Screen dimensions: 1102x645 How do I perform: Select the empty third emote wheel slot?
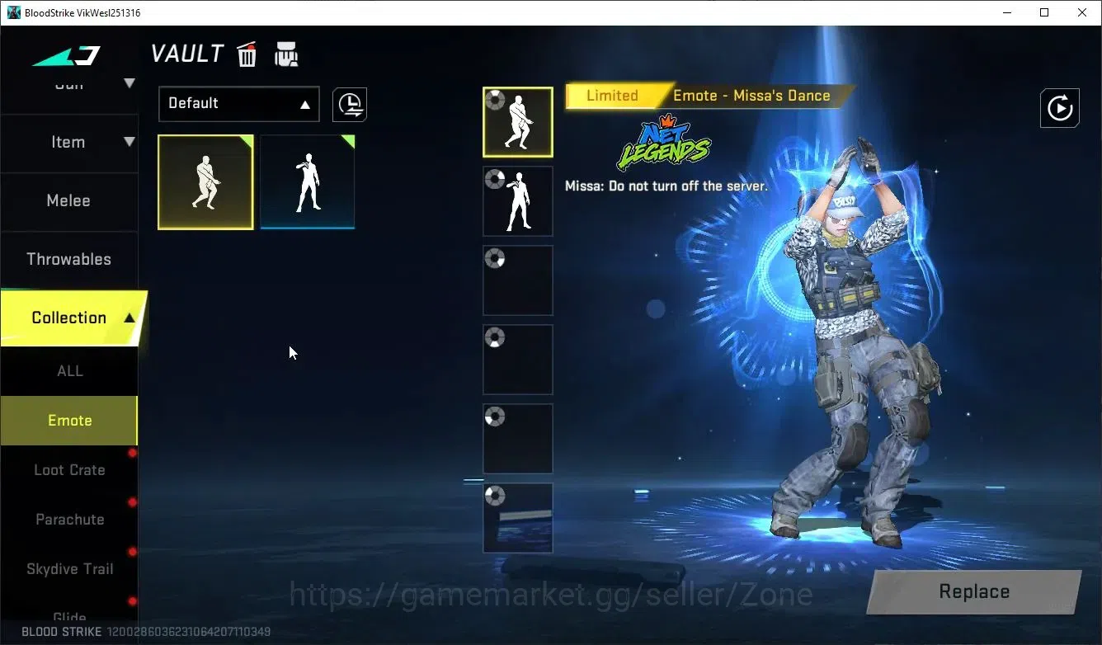(x=518, y=280)
